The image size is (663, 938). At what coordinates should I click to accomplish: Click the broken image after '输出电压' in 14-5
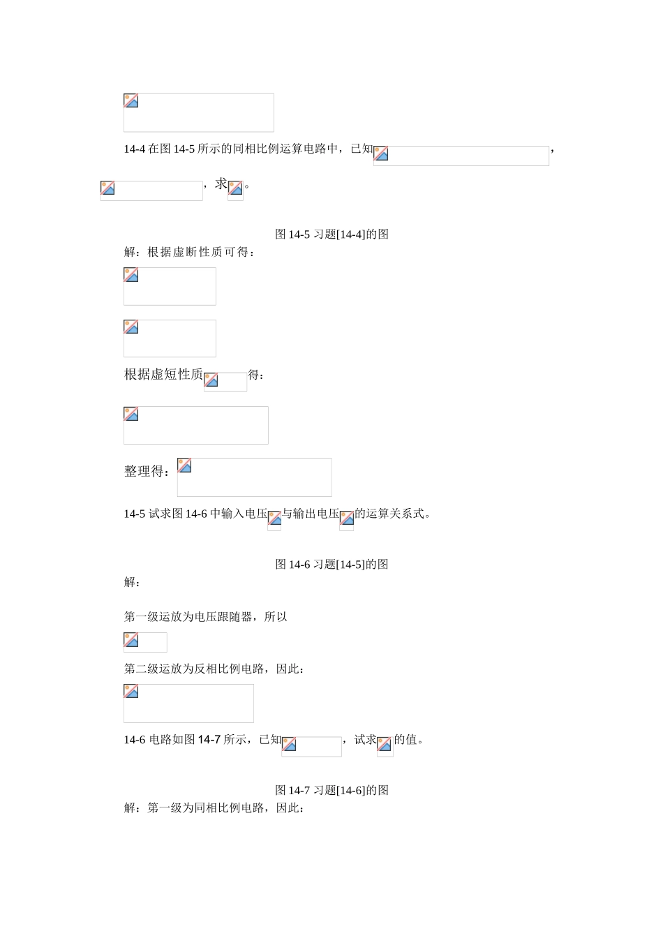346,520
